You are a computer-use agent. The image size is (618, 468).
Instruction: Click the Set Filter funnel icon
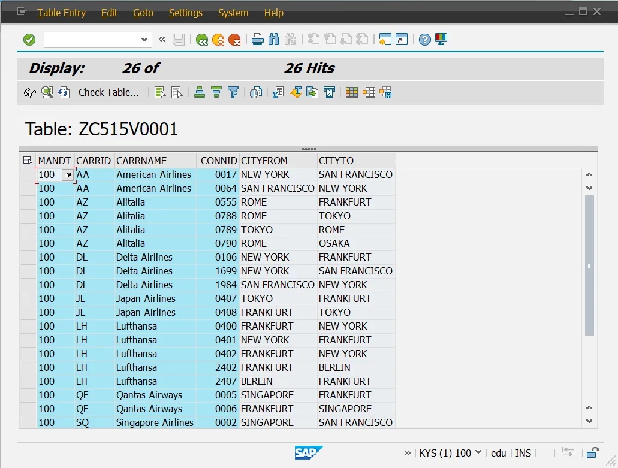coord(233,92)
